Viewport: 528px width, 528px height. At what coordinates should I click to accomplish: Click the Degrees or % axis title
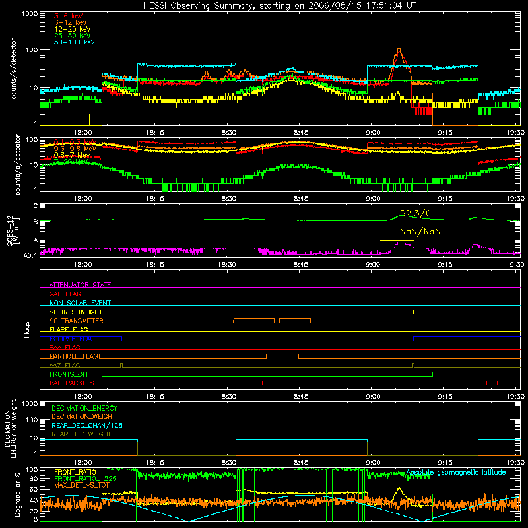tap(17, 495)
